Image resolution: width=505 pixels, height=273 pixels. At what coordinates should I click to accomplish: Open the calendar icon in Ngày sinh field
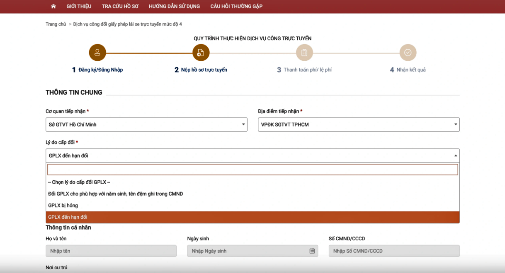(x=312, y=251)
